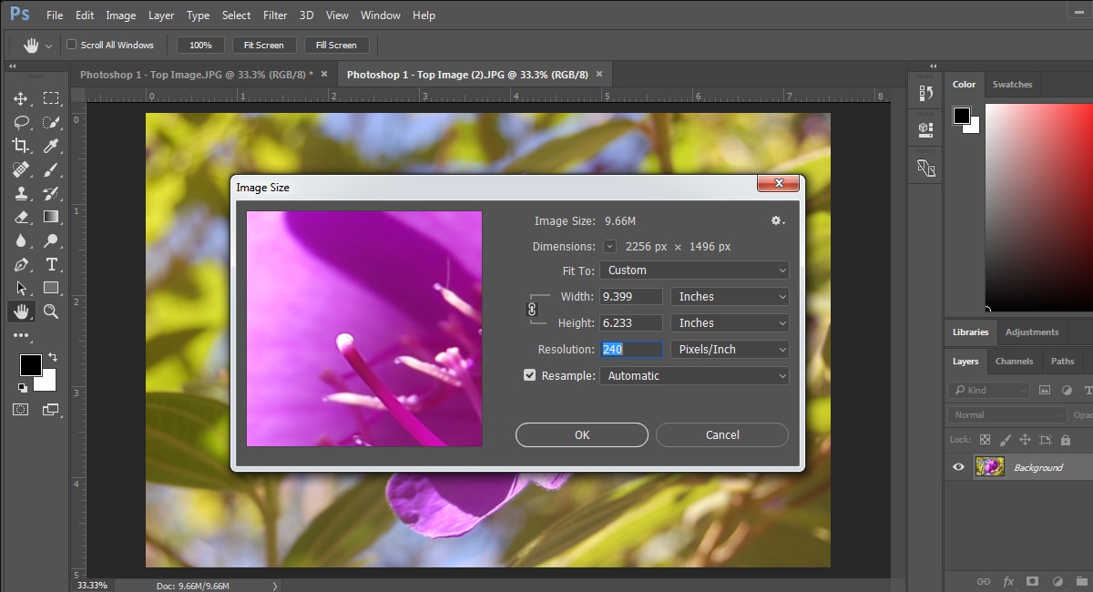Image resolution: width=1093 pixels, height=592 pixels.
Task: Select the Move tool
Action: tap(21, 98)
